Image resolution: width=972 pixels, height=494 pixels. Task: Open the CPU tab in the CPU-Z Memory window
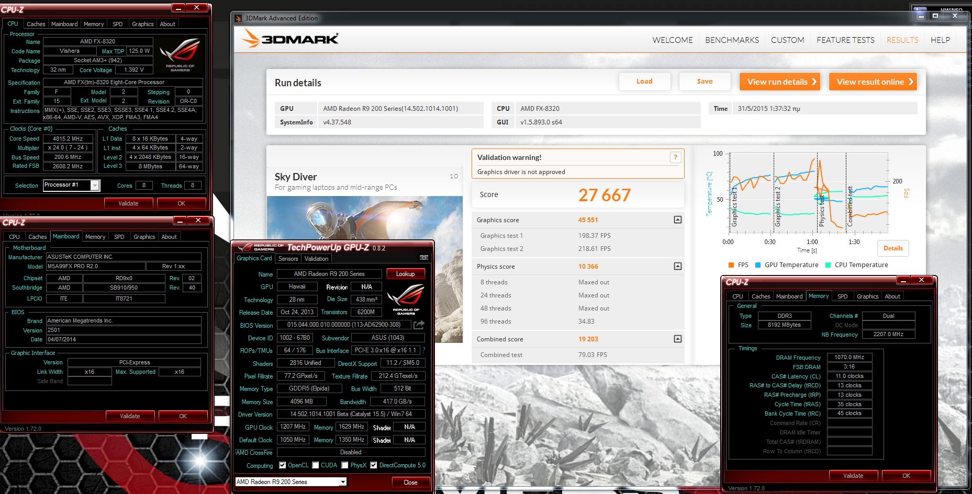pos(738,296)
